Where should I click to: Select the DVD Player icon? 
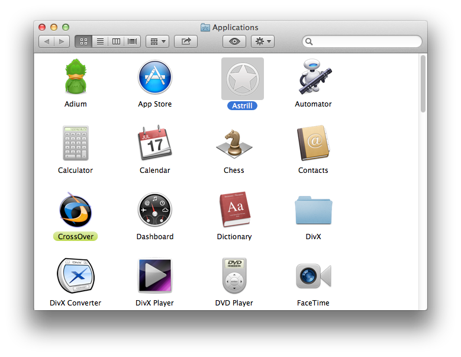[234, 276]
